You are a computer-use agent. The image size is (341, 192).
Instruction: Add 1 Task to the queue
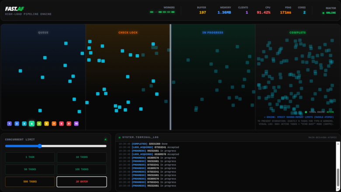[30, 157]
